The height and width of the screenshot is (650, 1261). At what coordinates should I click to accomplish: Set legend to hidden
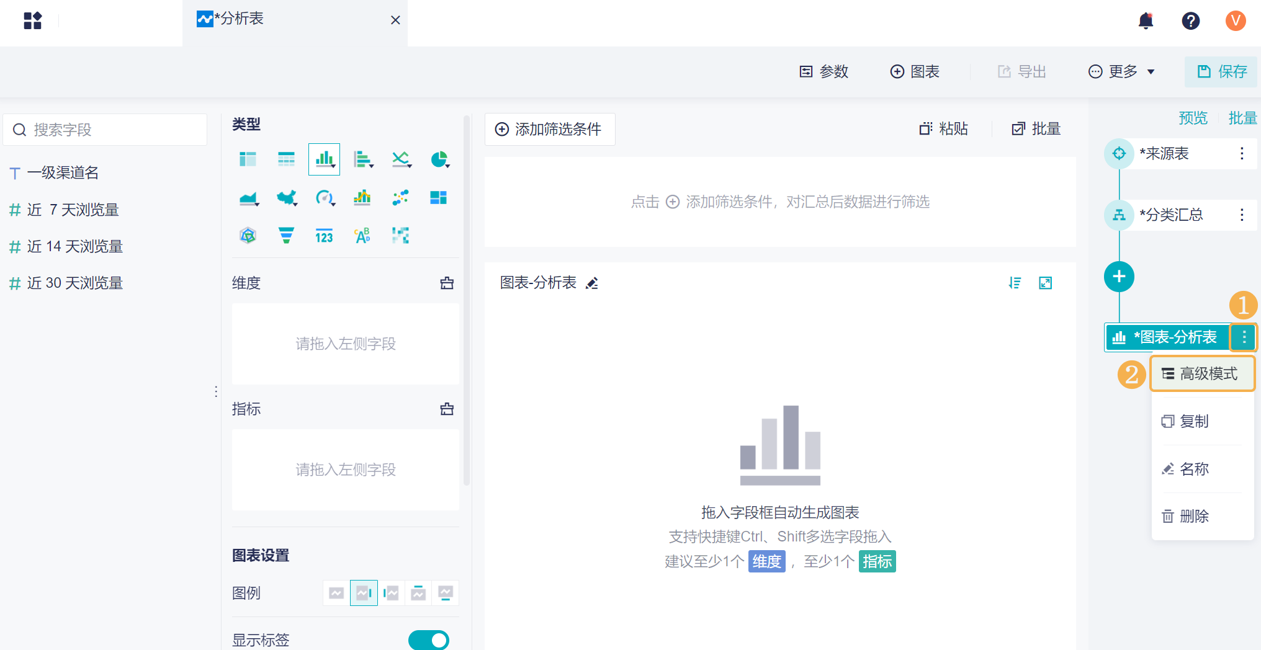click(x=336, y=594)
